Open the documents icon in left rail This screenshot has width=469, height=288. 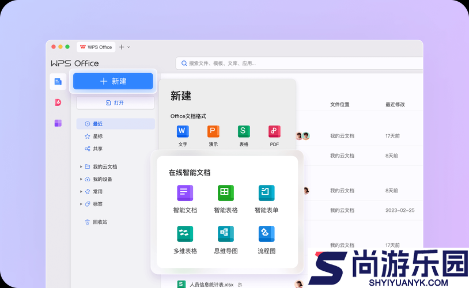click(58, 81)
